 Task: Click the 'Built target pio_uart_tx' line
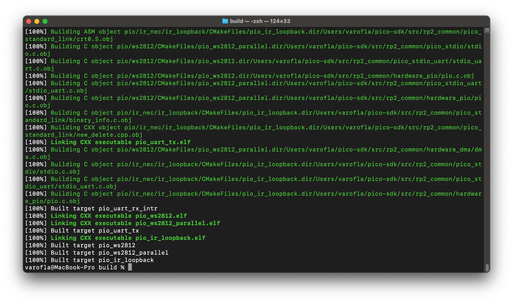(x=95, y=231)
